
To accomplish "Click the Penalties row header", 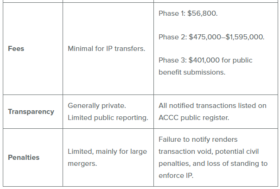I will [x=24, y=157].
